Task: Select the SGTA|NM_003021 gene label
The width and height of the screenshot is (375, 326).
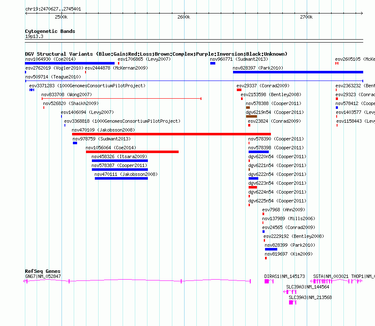Action: 331,277
